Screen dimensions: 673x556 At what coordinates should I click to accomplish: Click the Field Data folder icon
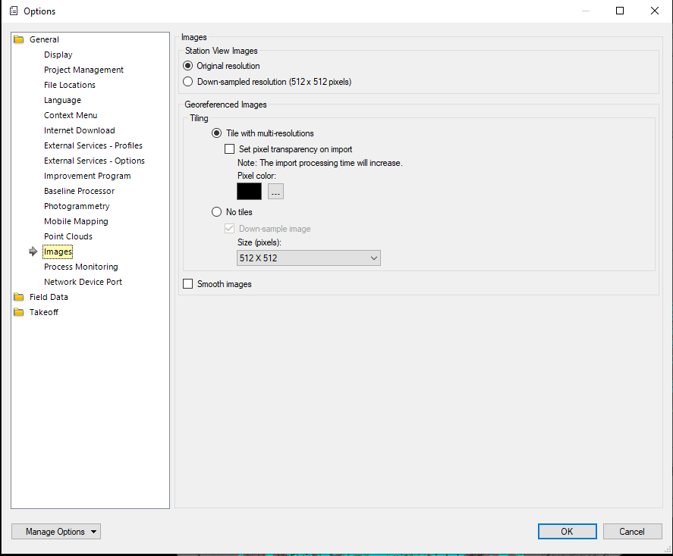pos(19,297)
